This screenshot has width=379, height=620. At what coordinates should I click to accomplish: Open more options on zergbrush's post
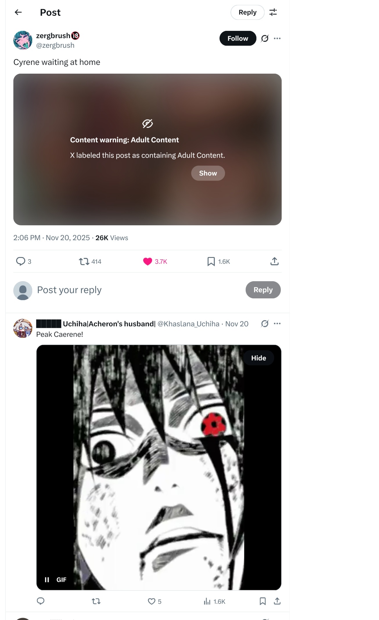277,38
